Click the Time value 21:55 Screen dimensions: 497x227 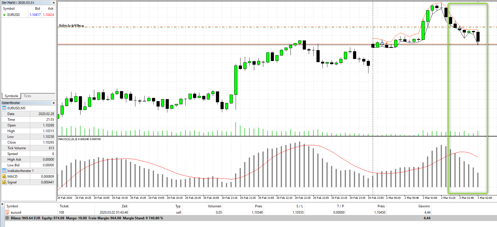click(50, 120)
